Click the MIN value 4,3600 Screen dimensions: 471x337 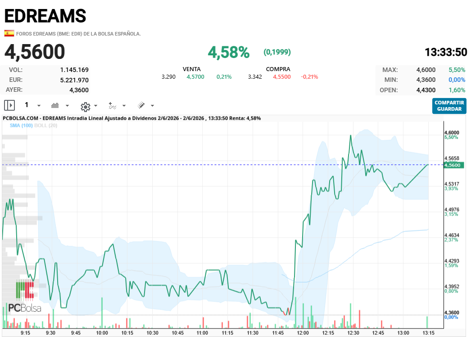coord(426,80)
